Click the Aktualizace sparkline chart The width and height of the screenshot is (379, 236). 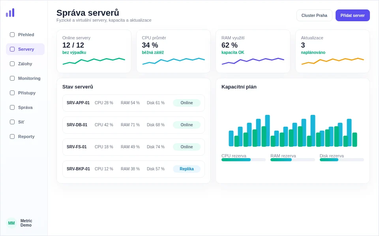[x=332, y=61]
